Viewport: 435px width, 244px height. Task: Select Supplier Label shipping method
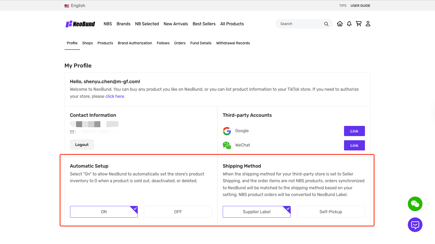click(256, 212)
